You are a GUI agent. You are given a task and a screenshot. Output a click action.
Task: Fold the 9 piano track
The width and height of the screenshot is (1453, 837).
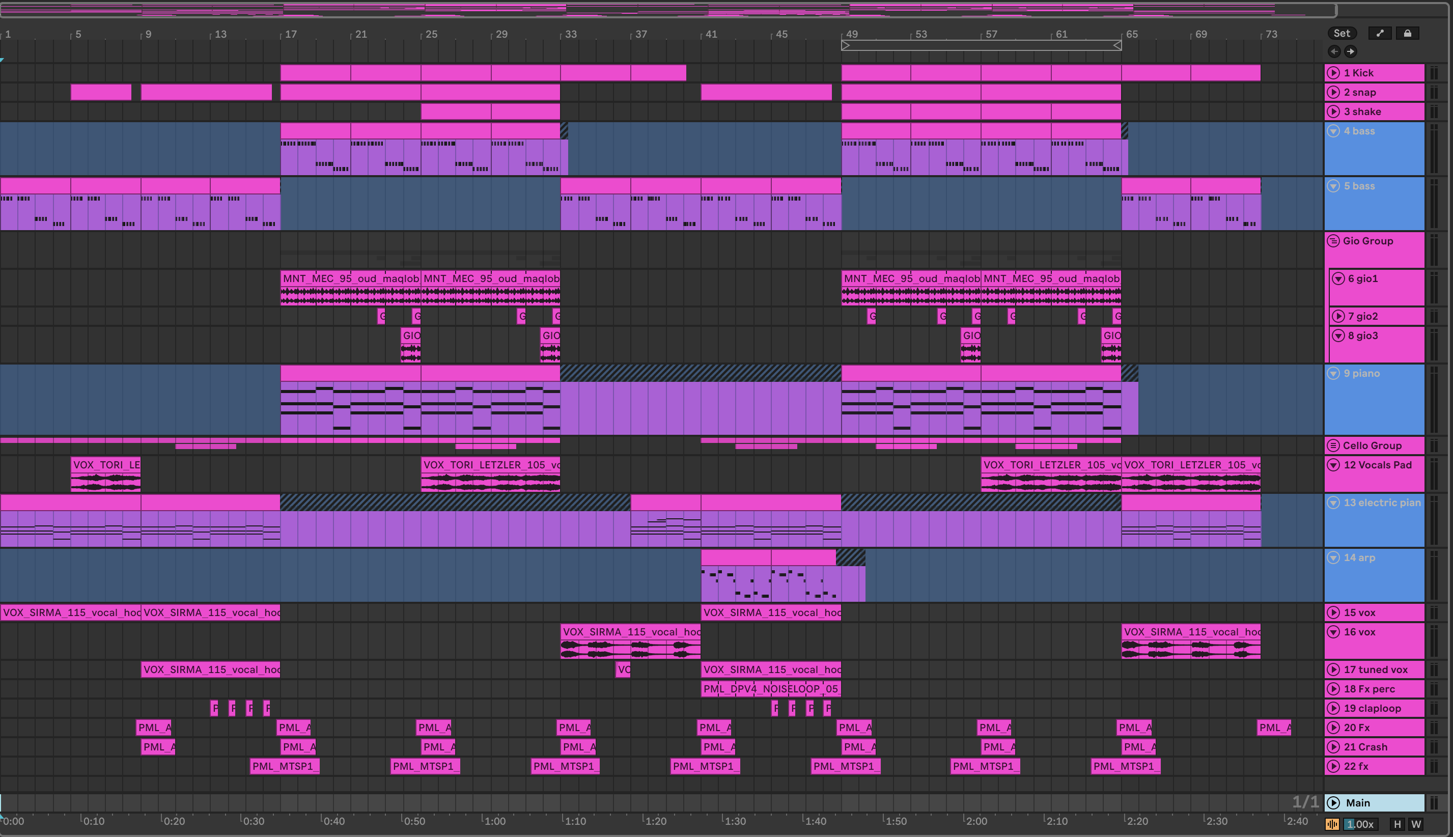[1333, 374]
